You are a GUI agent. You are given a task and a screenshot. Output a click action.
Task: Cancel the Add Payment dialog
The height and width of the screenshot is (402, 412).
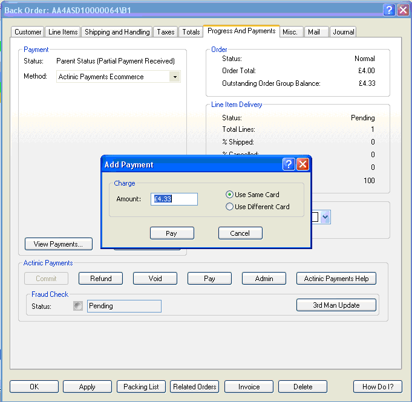click(x=240, y=233)
